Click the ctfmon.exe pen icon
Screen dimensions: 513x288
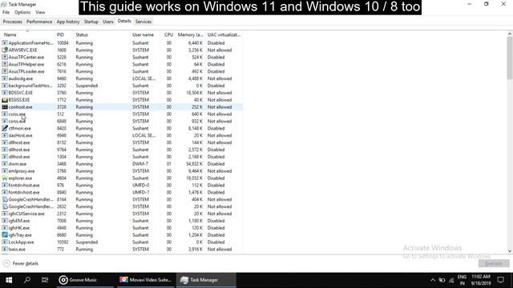point(5,128)
